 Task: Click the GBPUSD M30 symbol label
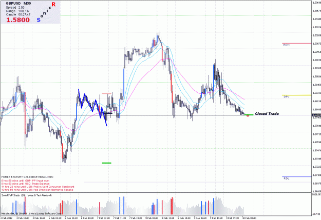[x=18, y=4]
